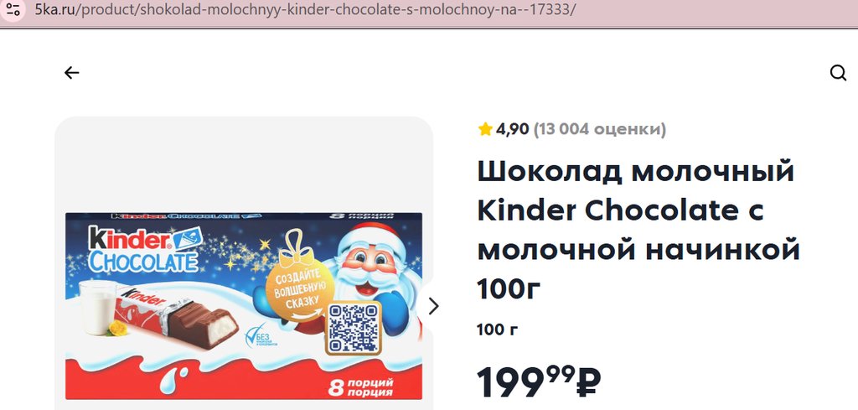
Task: Click the glass of milk on package image
Action: 99,308
